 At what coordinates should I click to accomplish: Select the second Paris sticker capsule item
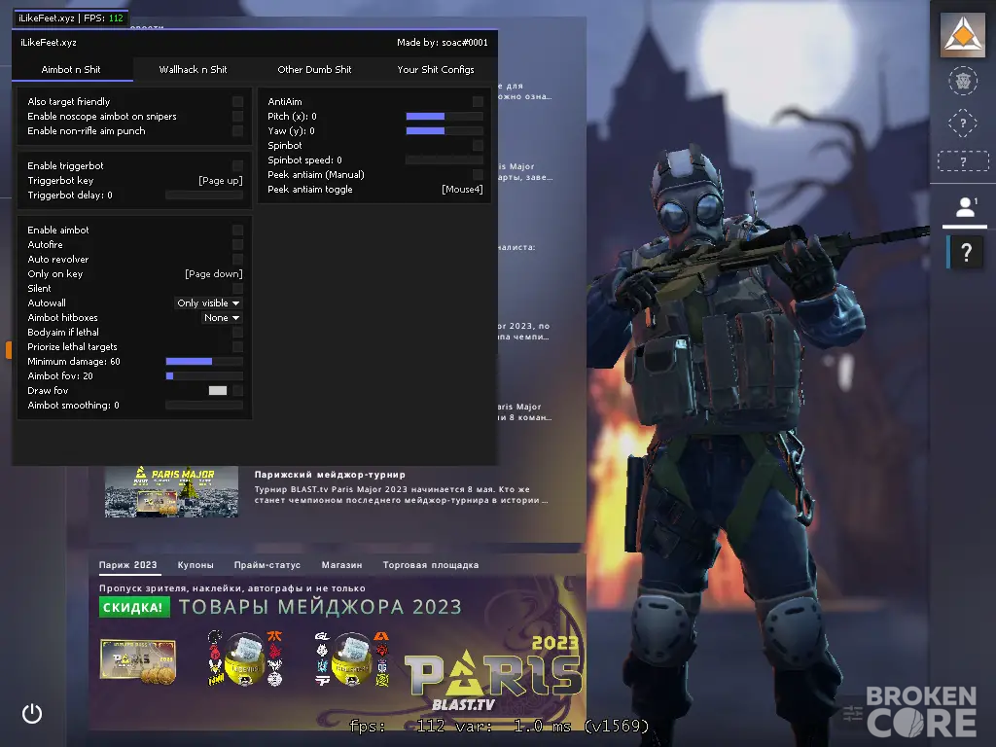[x=352, y=658]
